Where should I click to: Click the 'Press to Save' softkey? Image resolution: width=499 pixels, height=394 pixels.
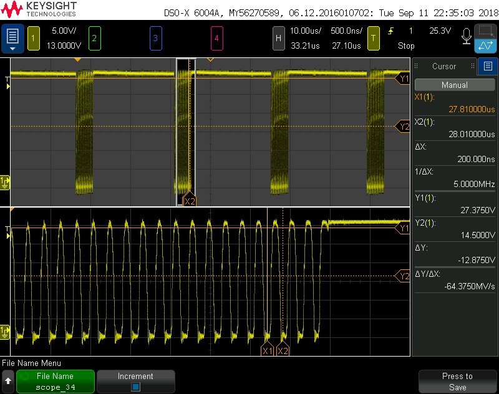pyautogui.click(x=458, y=382)
